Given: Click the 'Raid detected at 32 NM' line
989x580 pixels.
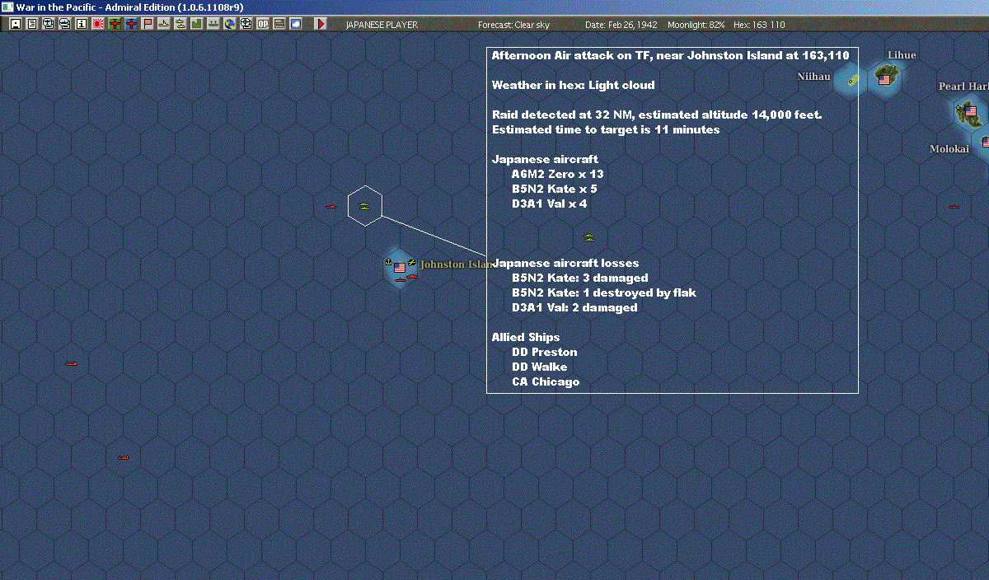Looking at the screenshot, I should [657, 115].
